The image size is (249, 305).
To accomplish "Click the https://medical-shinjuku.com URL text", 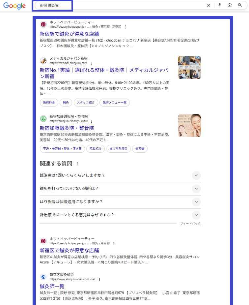I will [69, 63].
